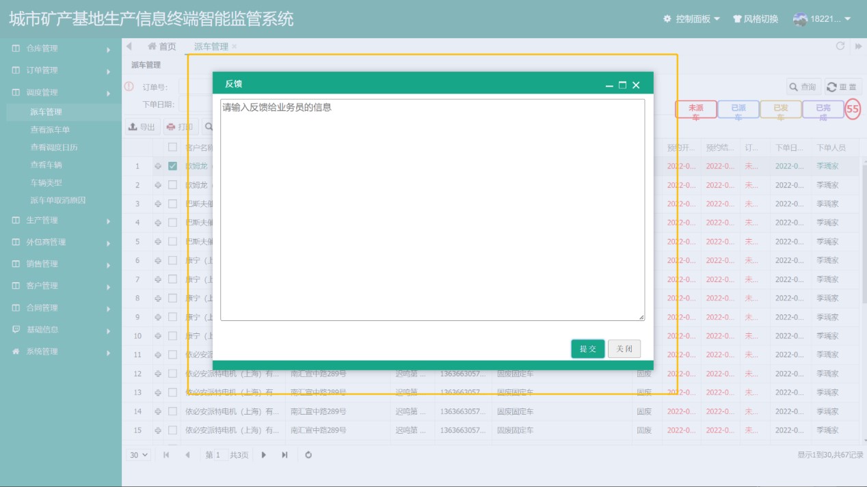Toggle the select-all header checkbox
Viewport: 867px width, 487px height.
(x=172, y=147)
